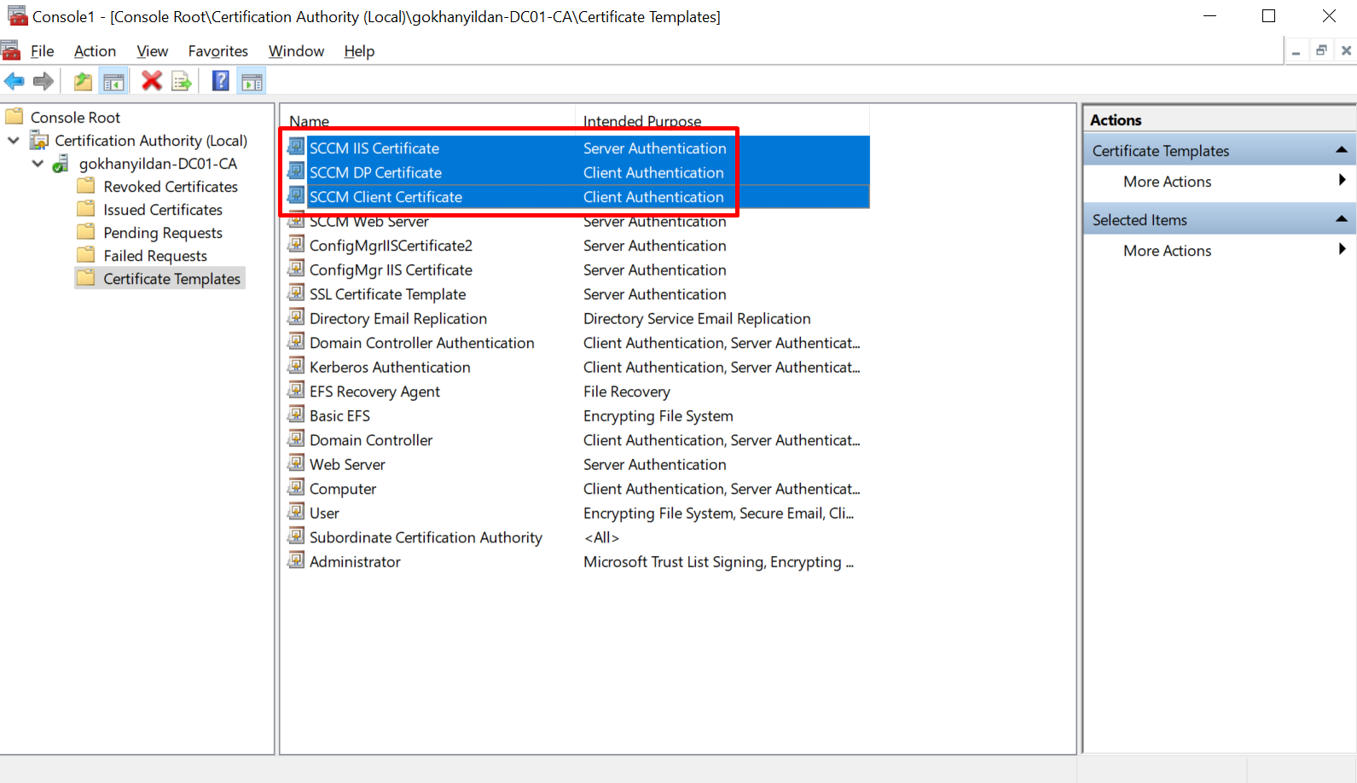The width and height of the screenshot is (1357, 783).
Task: Click the Up one level folder icon
Action: [x=83, y=81]
